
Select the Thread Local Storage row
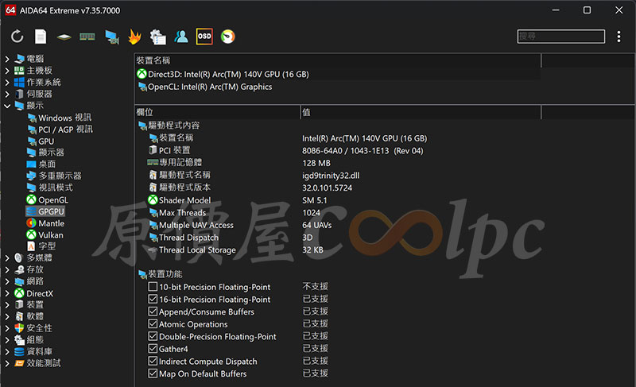click(x=337, y=250)
